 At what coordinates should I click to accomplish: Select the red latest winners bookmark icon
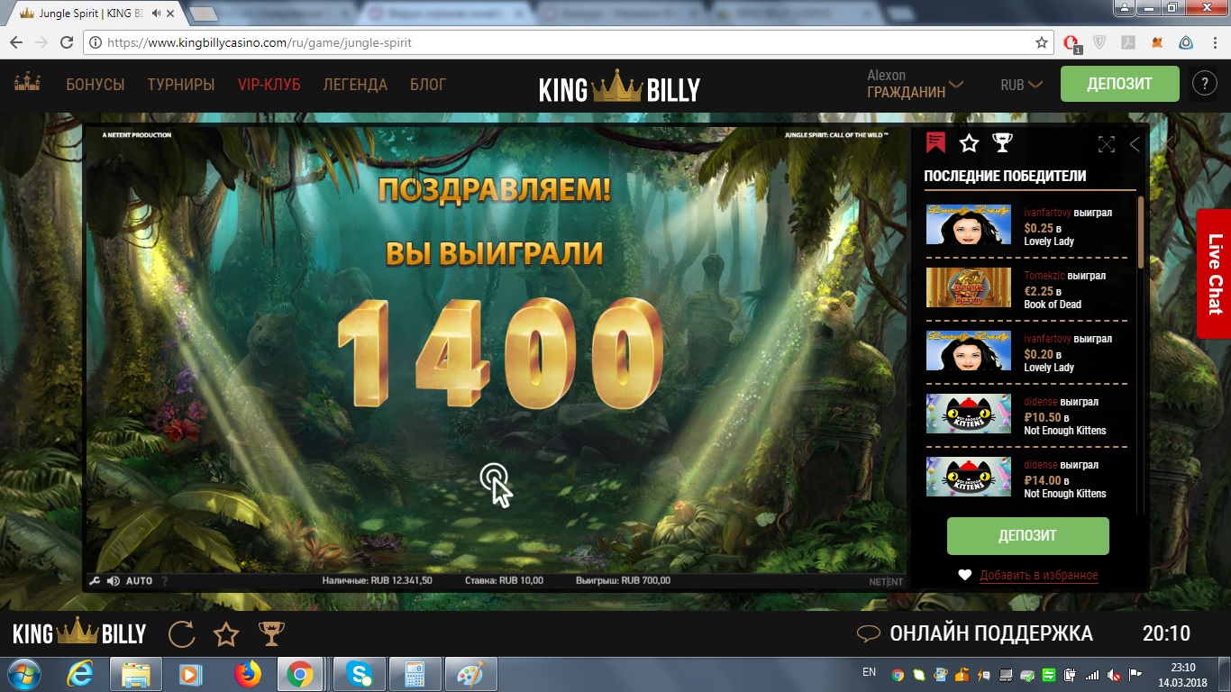935,143
